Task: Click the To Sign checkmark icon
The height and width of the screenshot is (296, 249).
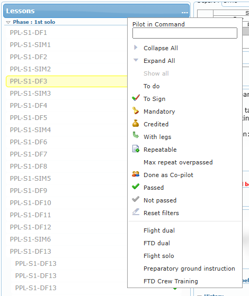Action: [136, 98]
